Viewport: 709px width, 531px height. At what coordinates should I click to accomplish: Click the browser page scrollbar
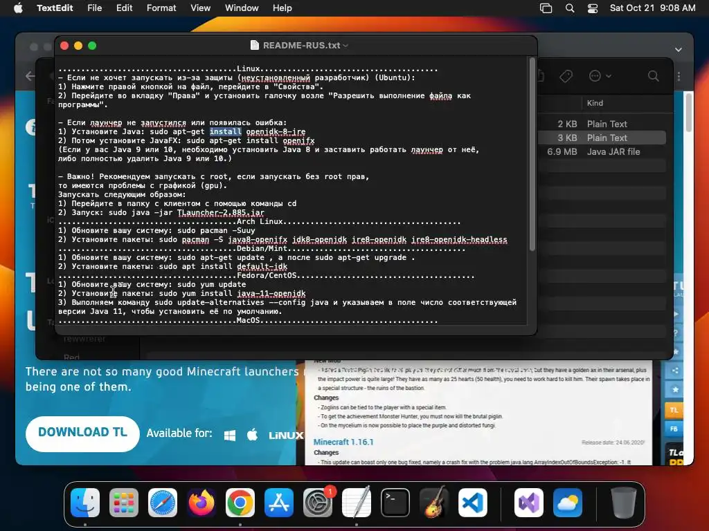click(688, 113)
